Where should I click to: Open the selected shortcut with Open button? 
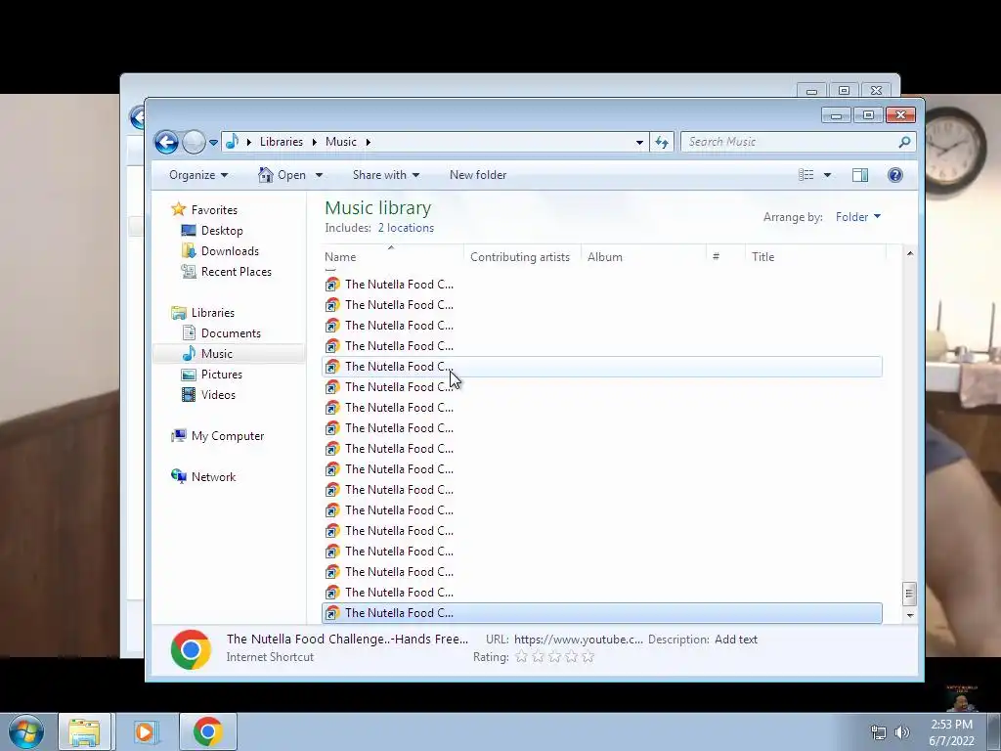tap(283, 175)
